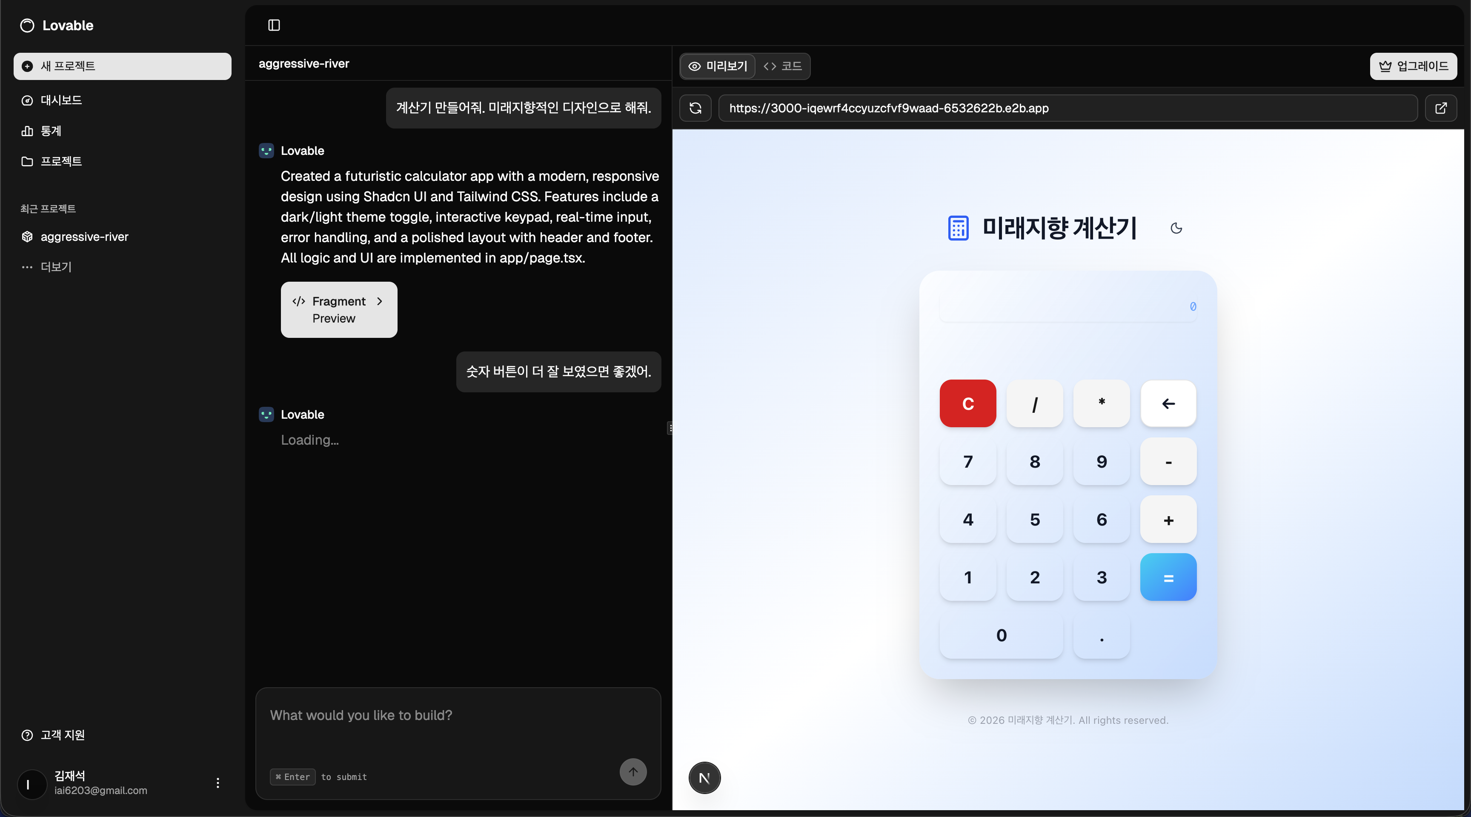Expand the Fragment Preview chevron

click(380, 301)
